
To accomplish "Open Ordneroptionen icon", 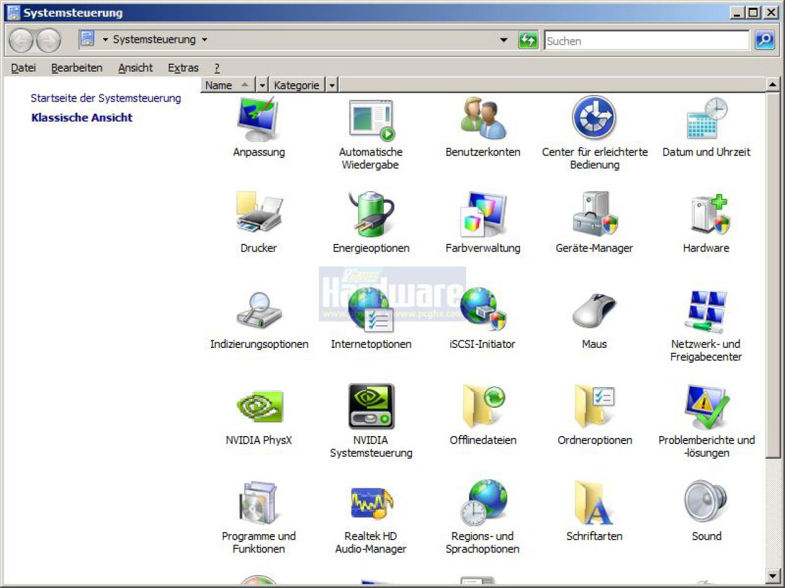I will pos(594,405).
